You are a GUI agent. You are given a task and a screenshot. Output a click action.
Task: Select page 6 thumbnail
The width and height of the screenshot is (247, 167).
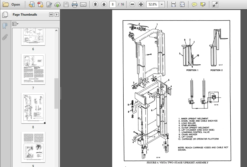33,37
